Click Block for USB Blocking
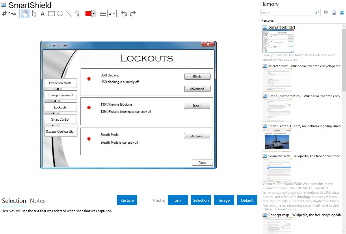The width and height of the screenshot is (346, 234). coord(197,77)
